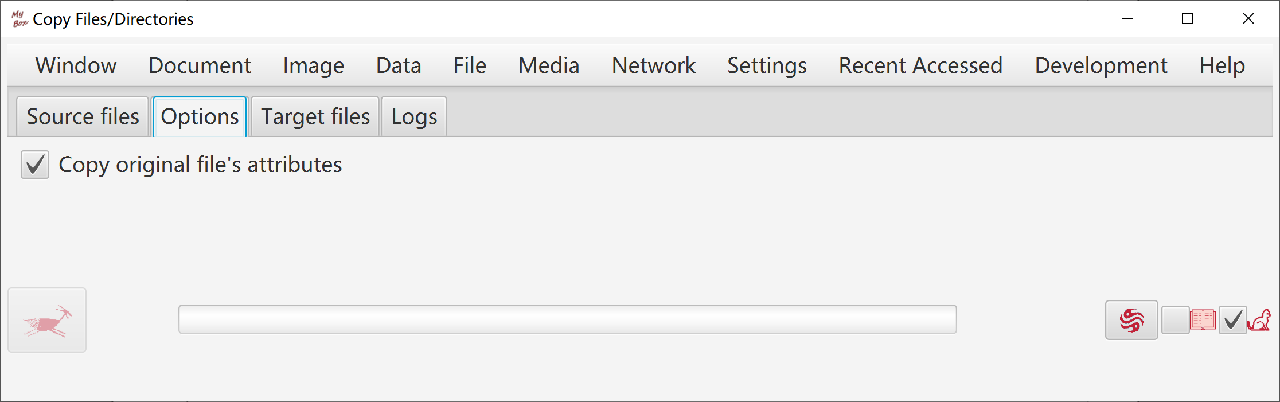1280x402 pixels.
Task: Click the MyBox app logo in title bar
Action: [x=19, y=19]
